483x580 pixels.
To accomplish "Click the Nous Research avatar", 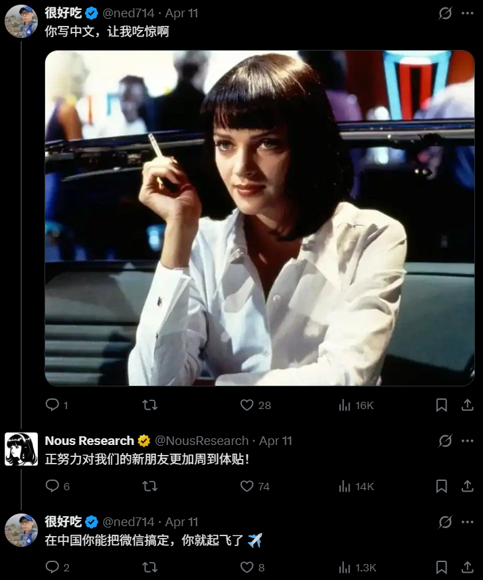I will (21, 449).
